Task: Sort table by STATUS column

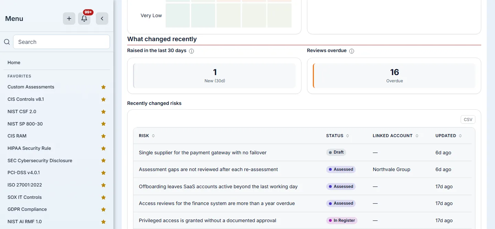Action: 338,136
